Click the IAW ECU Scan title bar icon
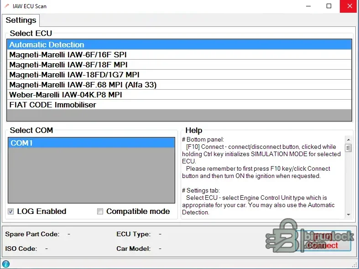Screen dimensions: 359x269 tap(7, 6)
